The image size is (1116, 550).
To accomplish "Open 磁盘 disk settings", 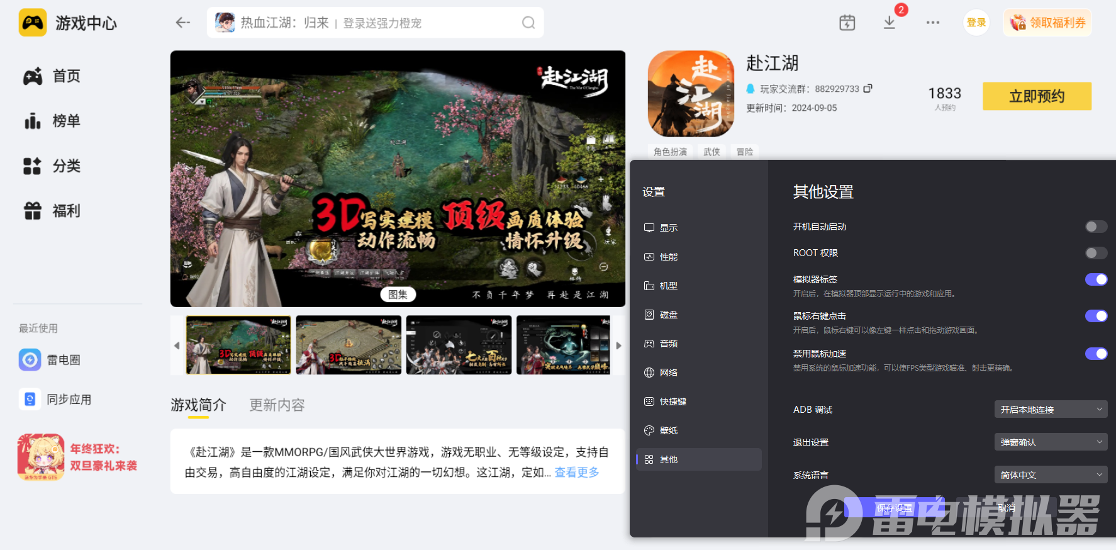I will [x=699, y=315].
